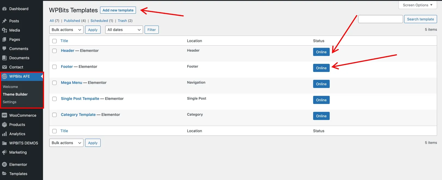Click the Pages icon in sidebar
This screenshot has width=442, height=180.
[x=4, y=39]
